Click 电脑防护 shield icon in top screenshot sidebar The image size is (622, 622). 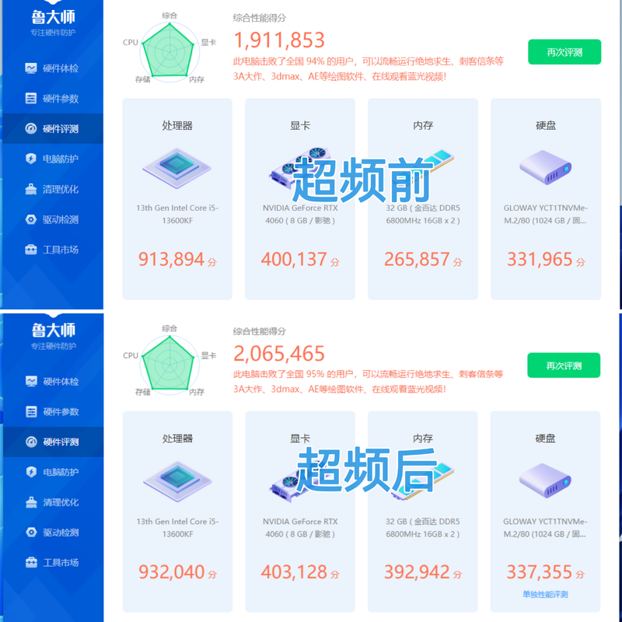click(30, 159)
